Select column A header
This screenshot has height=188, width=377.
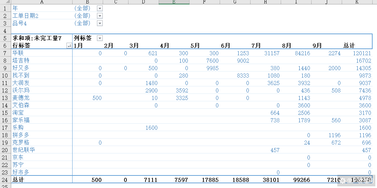pos(42,2)
